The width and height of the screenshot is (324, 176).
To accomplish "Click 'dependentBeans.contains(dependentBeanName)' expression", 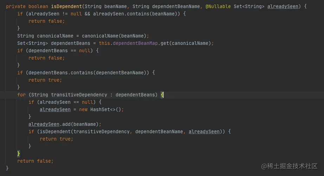I will [87, 73].
